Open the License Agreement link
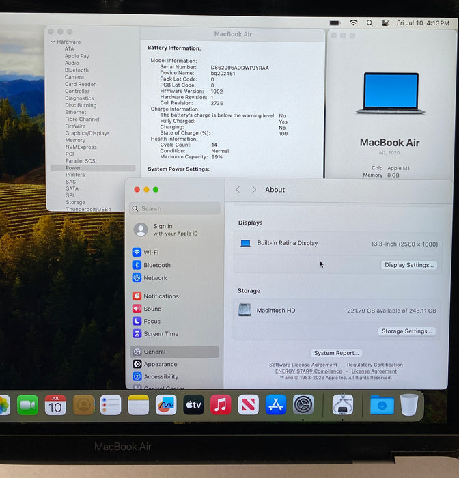Viewport: 459px width, 478px height. click(x=374, y=371)
